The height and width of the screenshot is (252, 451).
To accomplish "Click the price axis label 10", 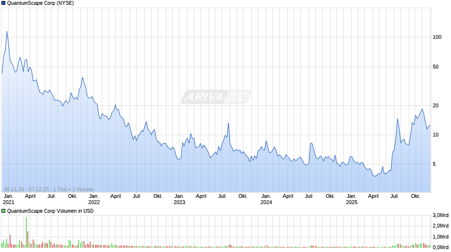I will 436,135.
